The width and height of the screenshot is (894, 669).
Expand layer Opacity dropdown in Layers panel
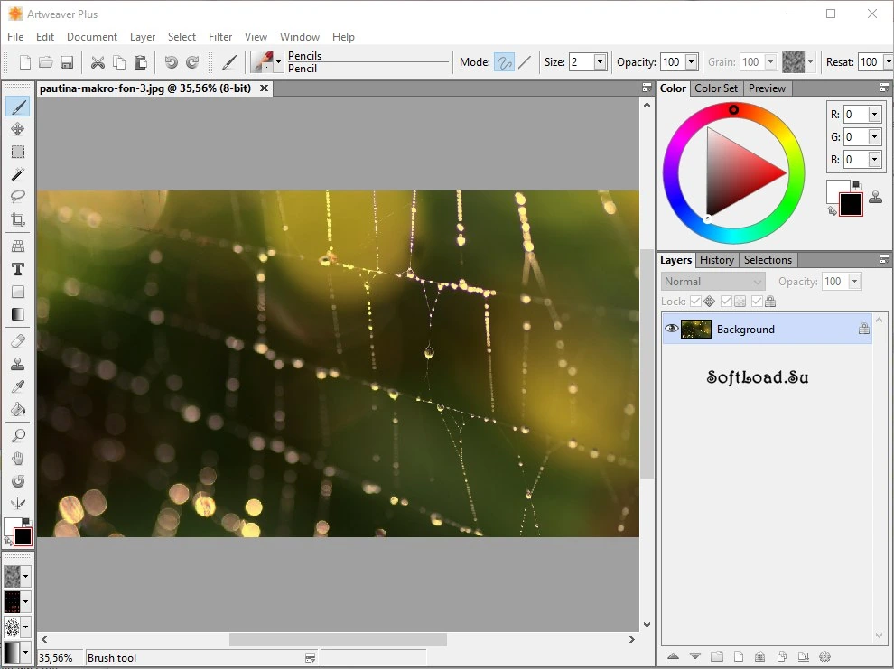(x=854, y=282)
